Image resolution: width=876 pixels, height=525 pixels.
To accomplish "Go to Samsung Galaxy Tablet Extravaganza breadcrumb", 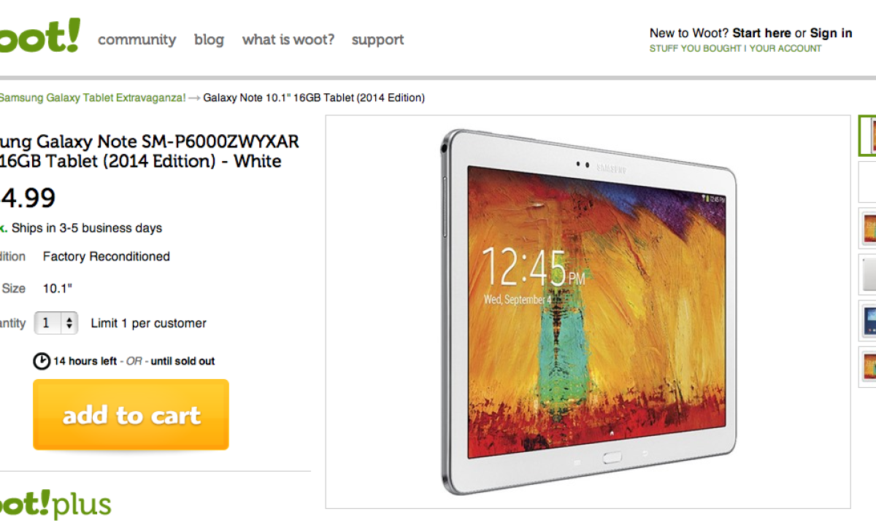I will pyautogui.click(x=93, y=98).
